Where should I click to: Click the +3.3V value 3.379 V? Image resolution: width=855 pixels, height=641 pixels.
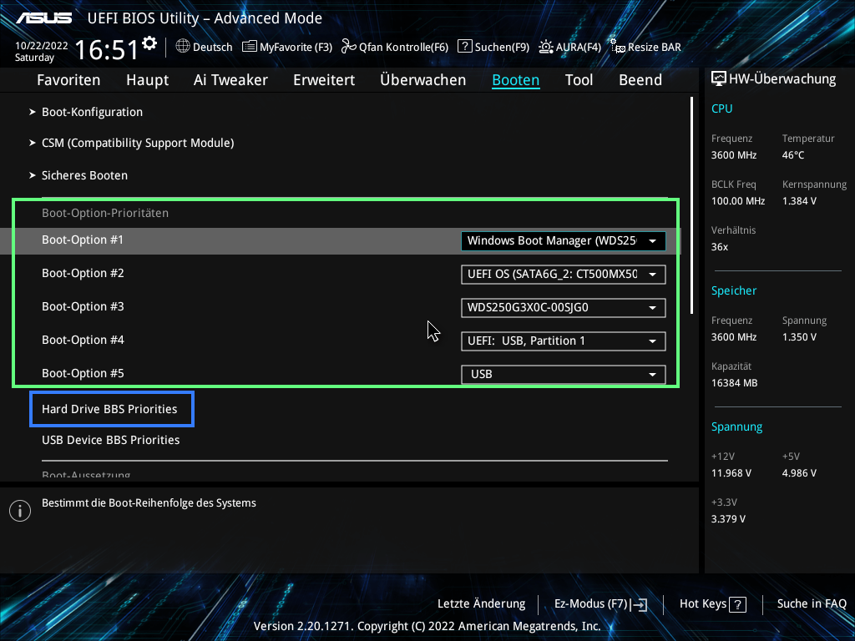click(x=728, y=519)
